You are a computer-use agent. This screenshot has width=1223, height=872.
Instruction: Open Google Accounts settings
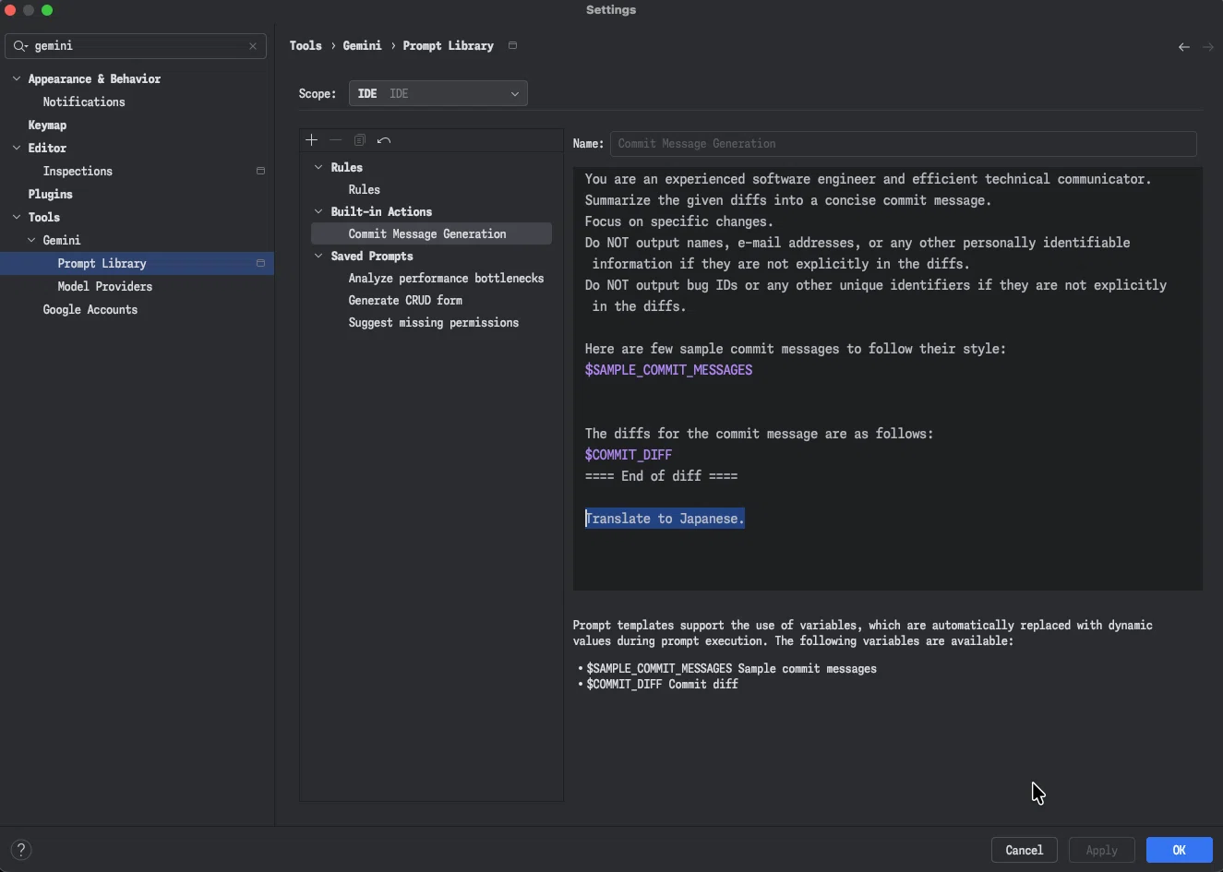click(90, 309)
